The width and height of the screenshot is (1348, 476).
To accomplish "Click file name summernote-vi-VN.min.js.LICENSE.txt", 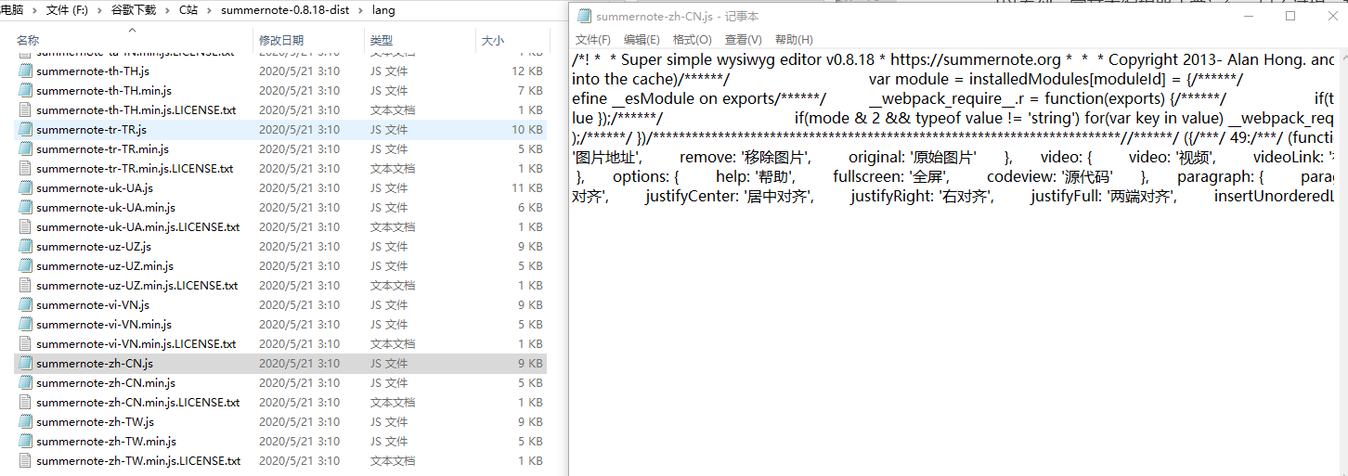I will pos(136,344).
